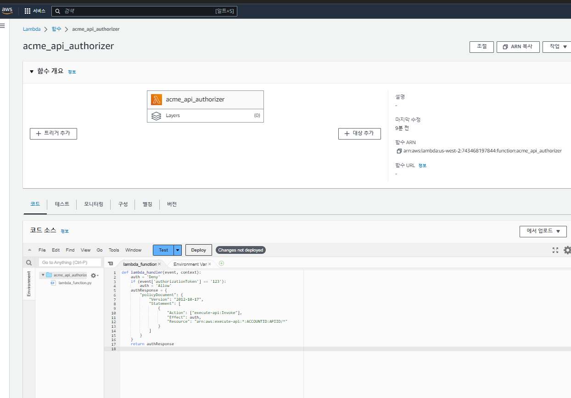Toggle editor fullscreen mode icon
This screenshot has width=571, height=398.
coord(555,250)
